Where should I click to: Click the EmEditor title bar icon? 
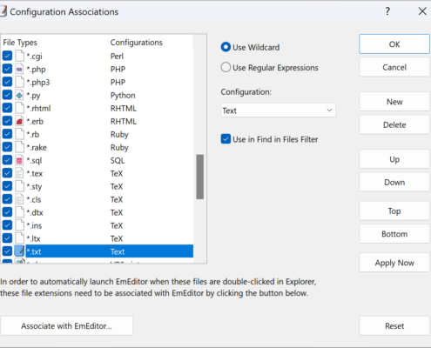coord(3,11)
